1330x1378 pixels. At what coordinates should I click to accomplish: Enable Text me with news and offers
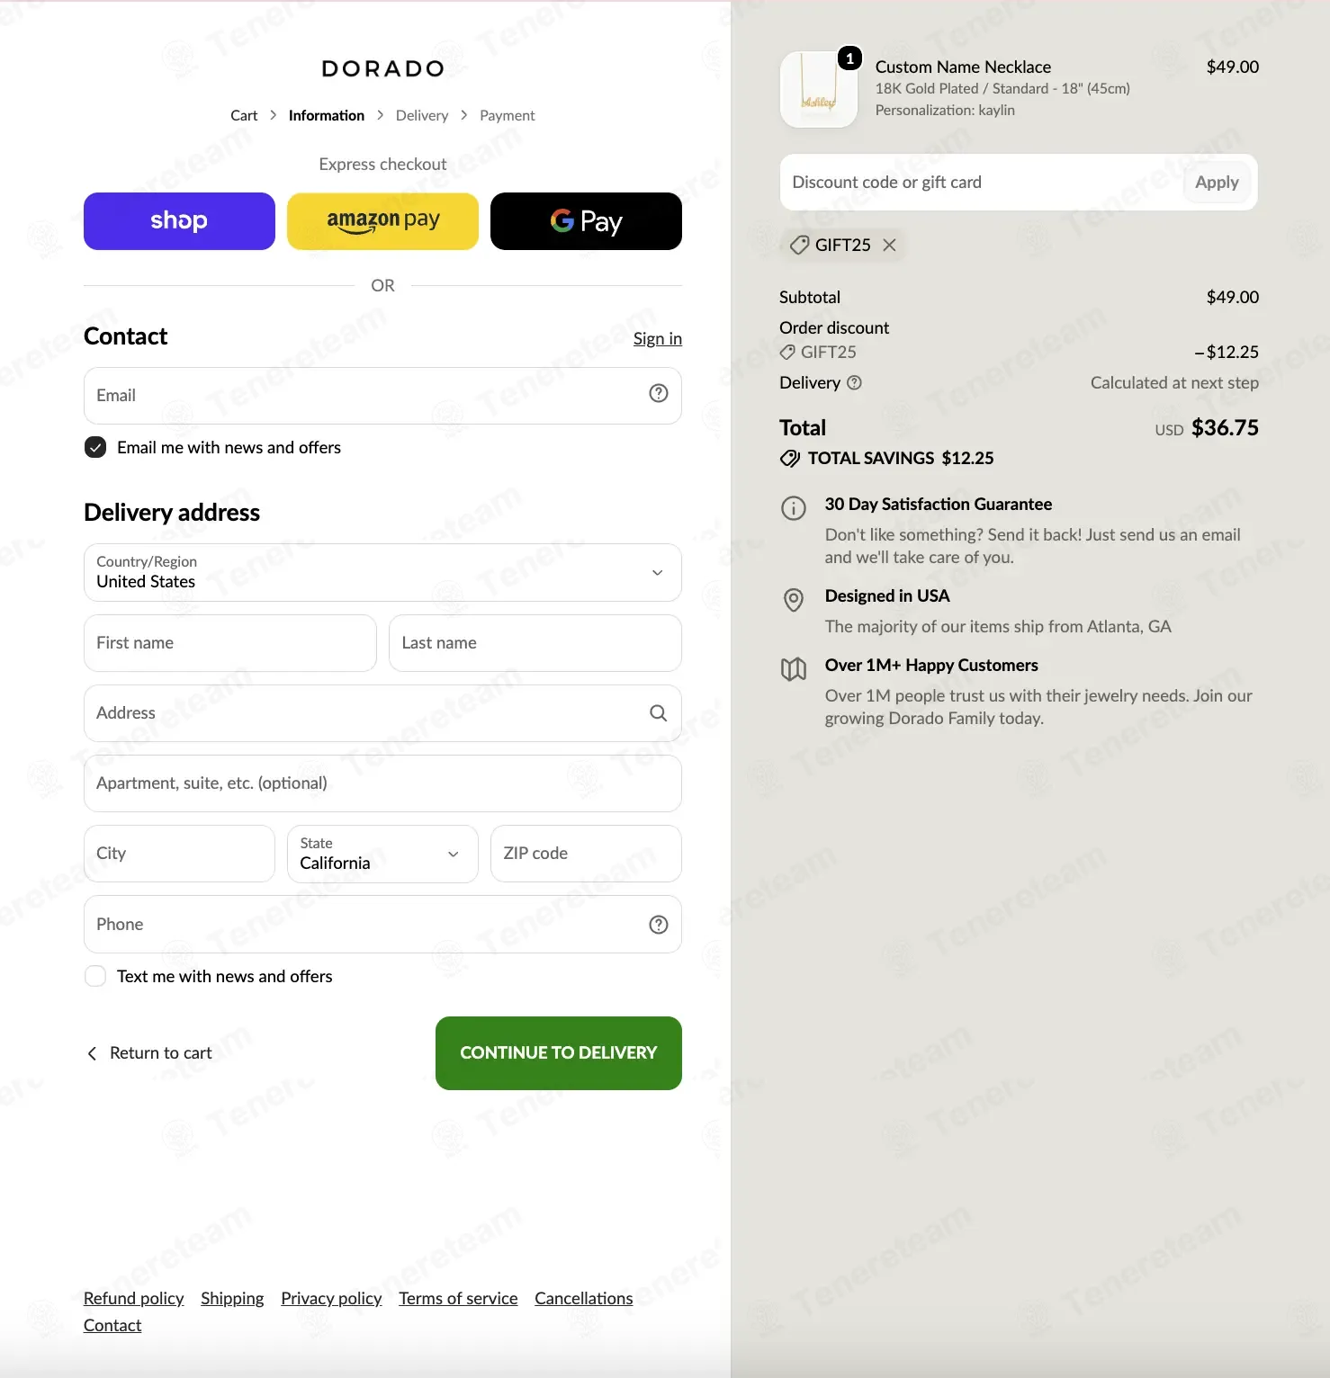click(95, 976)
